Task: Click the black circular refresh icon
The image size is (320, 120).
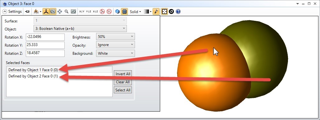Action: [x=171, y=12]
